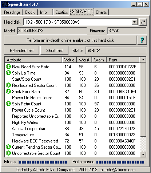Click raw value 0000000015CE

click(122, 98)
